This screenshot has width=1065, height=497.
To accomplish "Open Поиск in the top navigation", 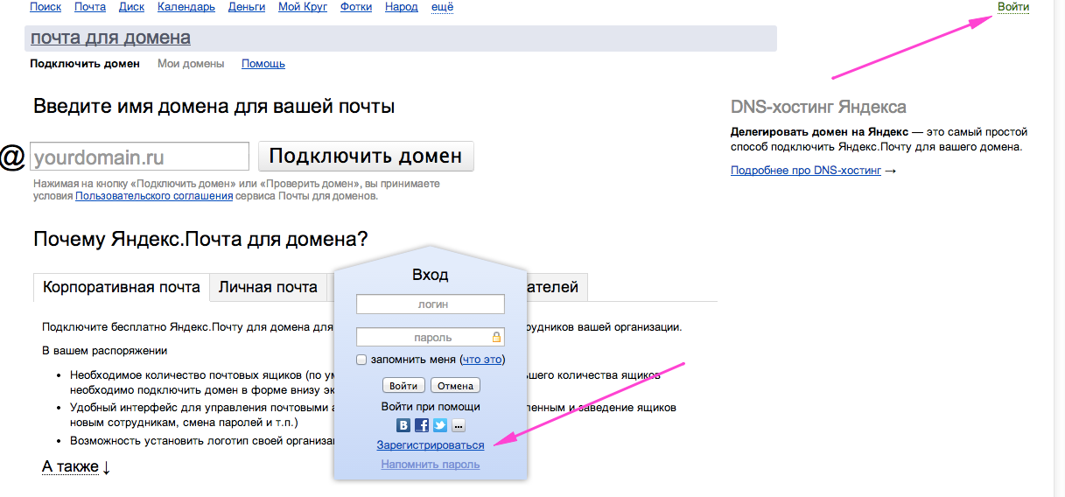I will 46,7.
